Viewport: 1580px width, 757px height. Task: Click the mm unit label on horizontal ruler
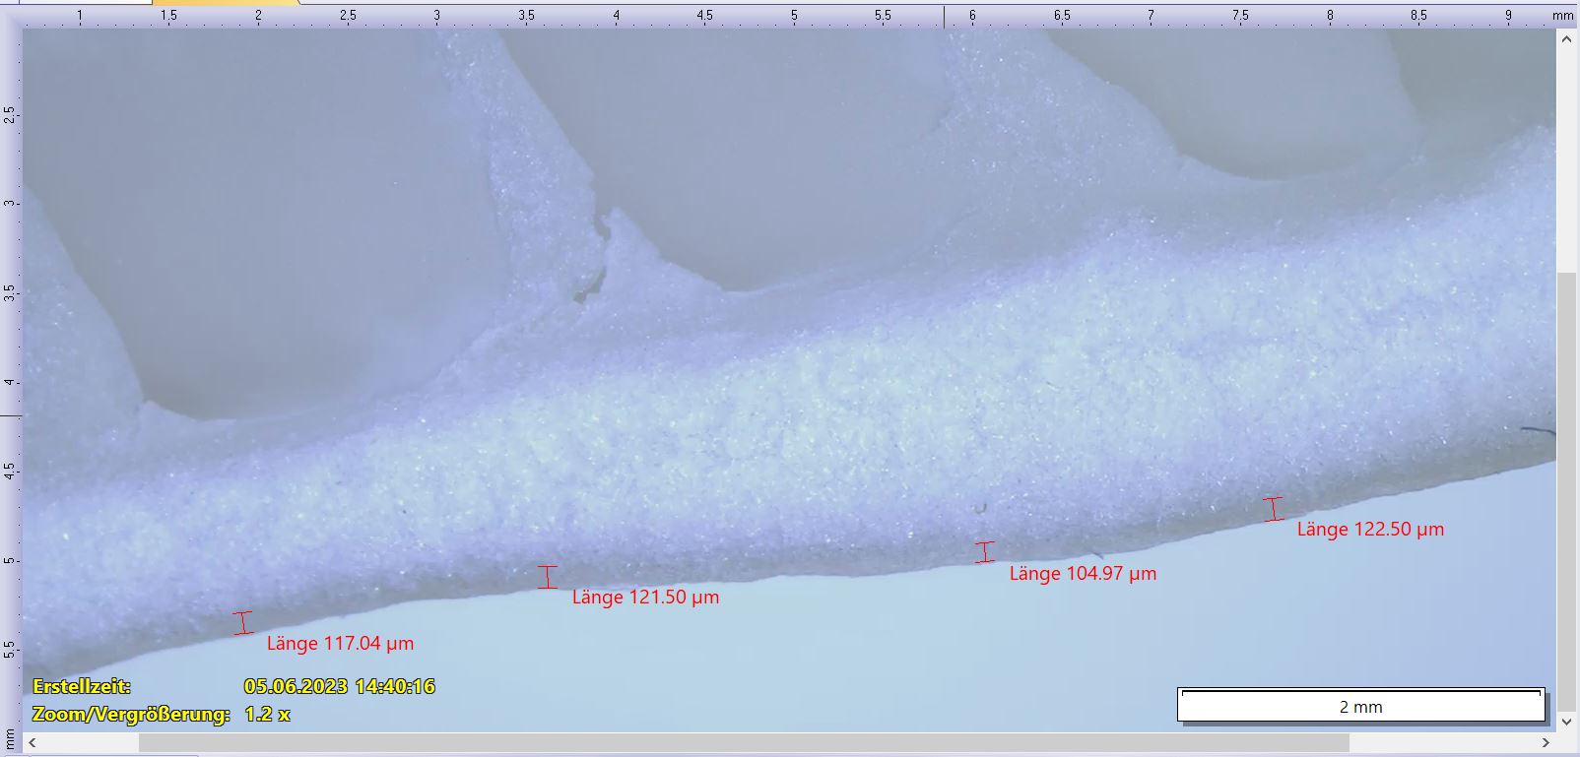coord(1562,16)
